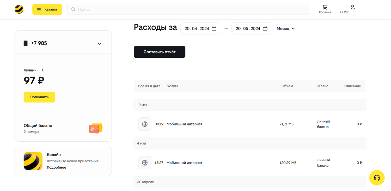Open the Подробнее link
The image size is (391, 191).
click(56, 168)
